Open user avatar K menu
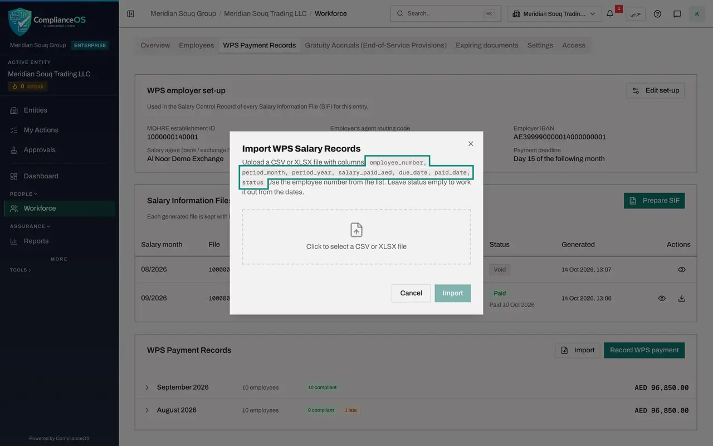This screenshot has width=713, height=446. click(697, 14)
